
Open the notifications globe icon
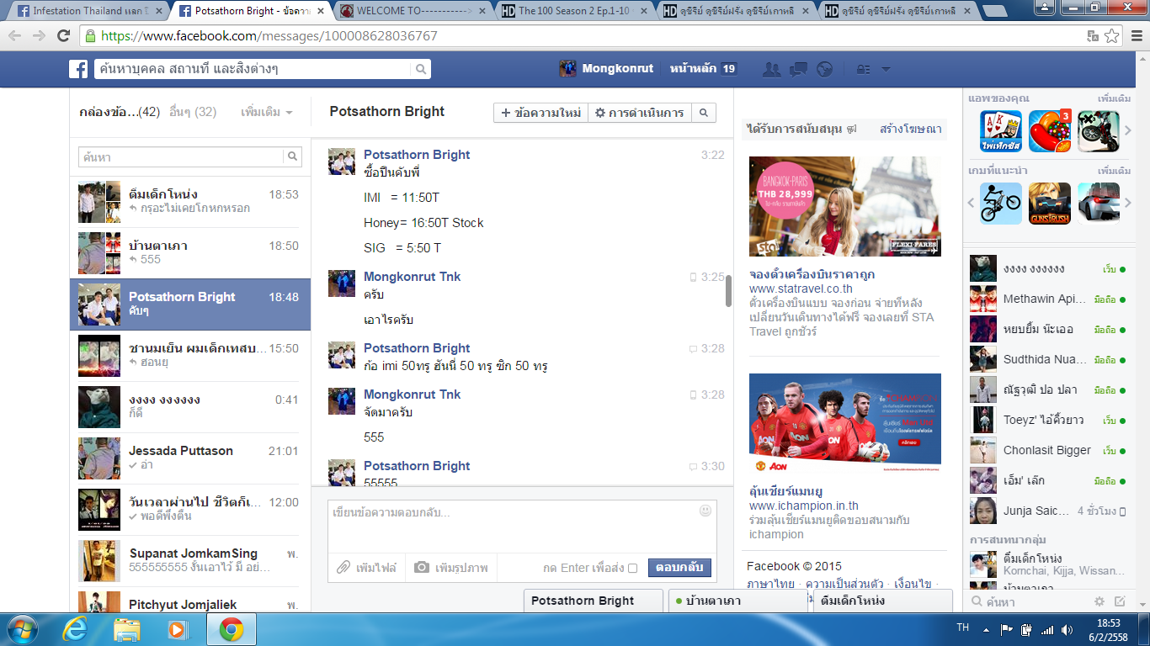point(825,69)
